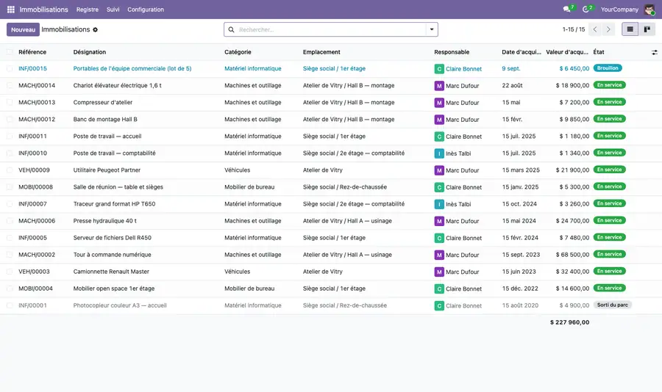The image size is (662, 392).
Task: Open the apps grid menu icon
Action: point(11,10)
